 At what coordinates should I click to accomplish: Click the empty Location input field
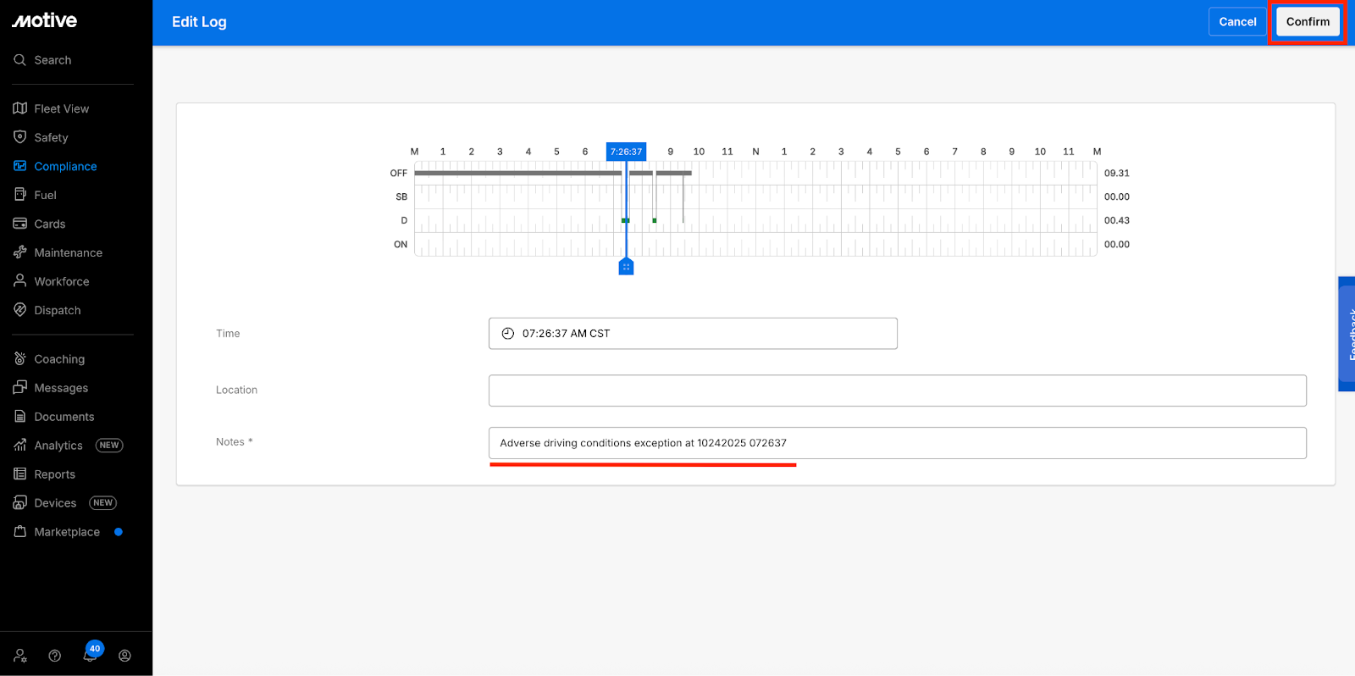(897, 391)
